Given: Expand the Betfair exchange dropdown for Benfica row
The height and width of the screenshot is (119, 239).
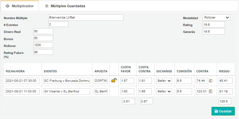Looking at the screenshot, I should 164,91.
